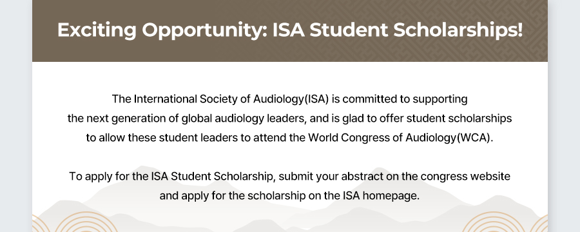
Task: Click the golden concentric circles at bottom right
Action: click(x=505, y=222)
